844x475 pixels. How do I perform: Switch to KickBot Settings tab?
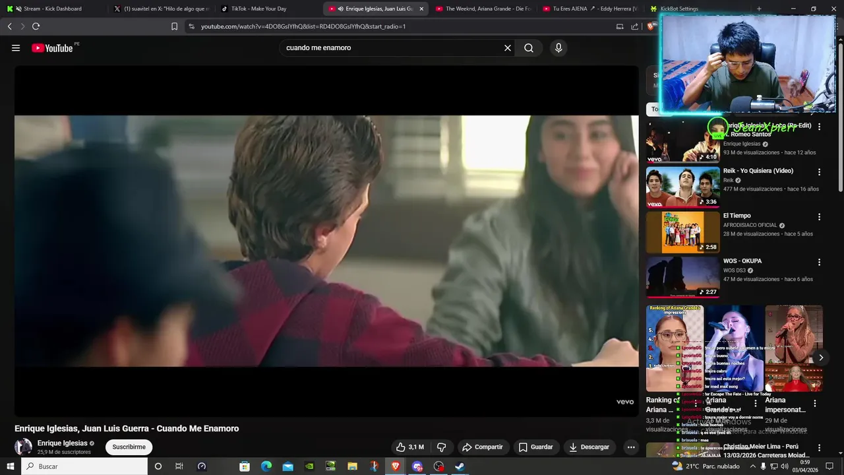point(698,9)
